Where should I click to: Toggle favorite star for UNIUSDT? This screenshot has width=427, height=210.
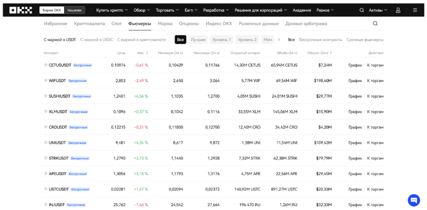coord(46,143)
